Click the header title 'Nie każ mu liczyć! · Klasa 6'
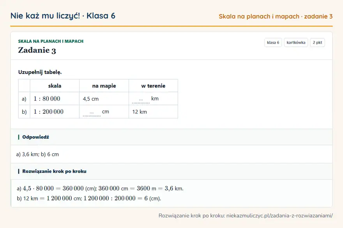 pyautogui.click(x=63, y=16)
